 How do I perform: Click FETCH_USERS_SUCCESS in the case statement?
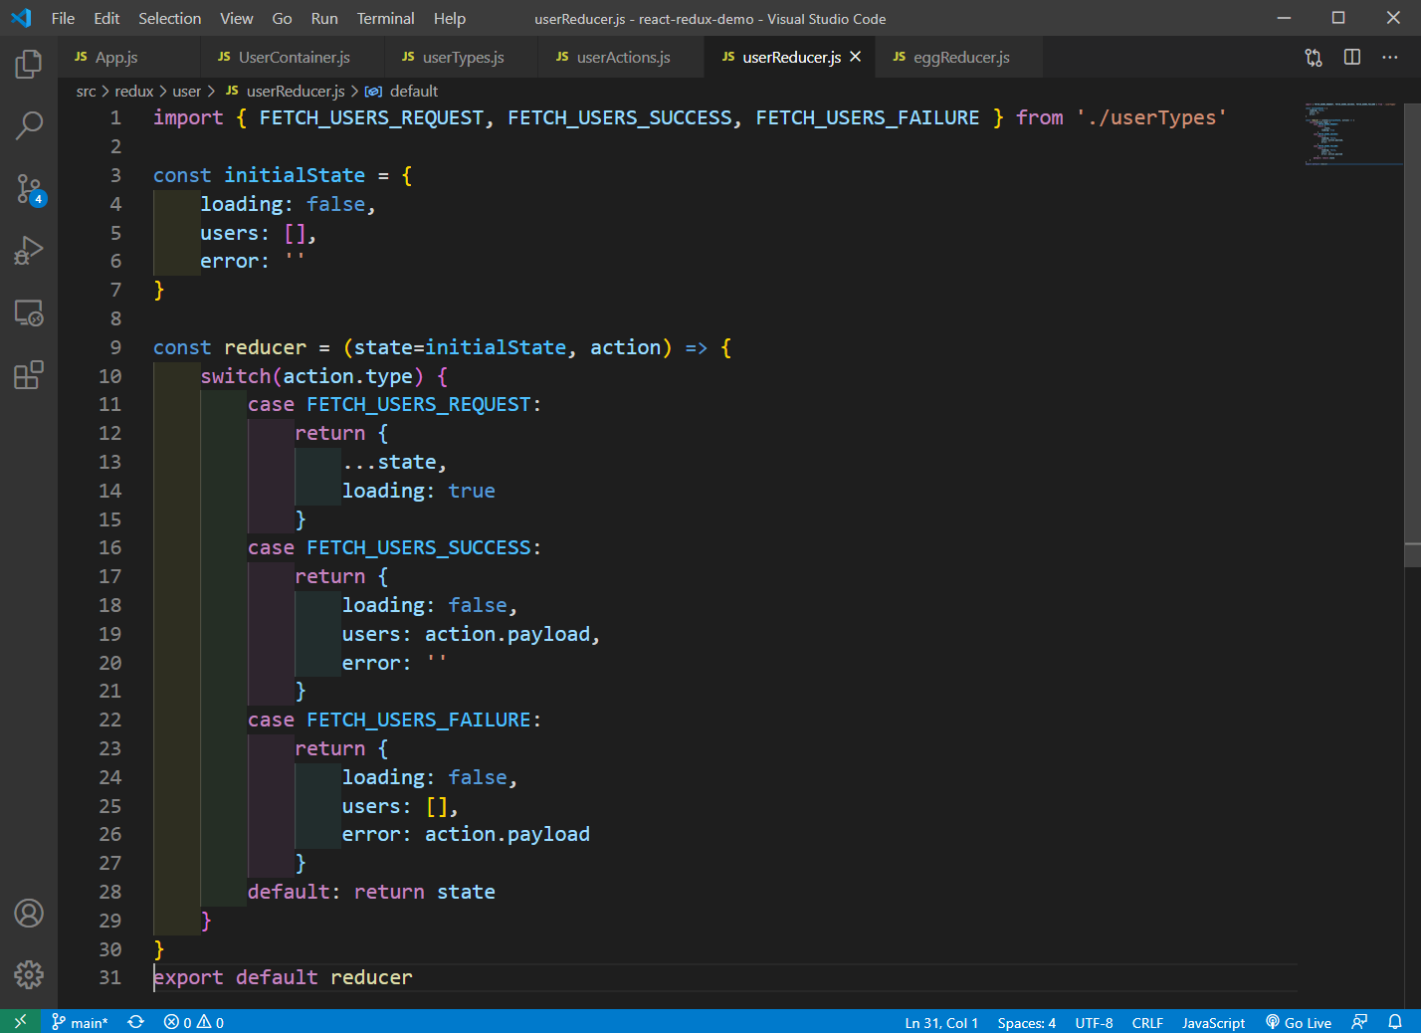point(419,548)
